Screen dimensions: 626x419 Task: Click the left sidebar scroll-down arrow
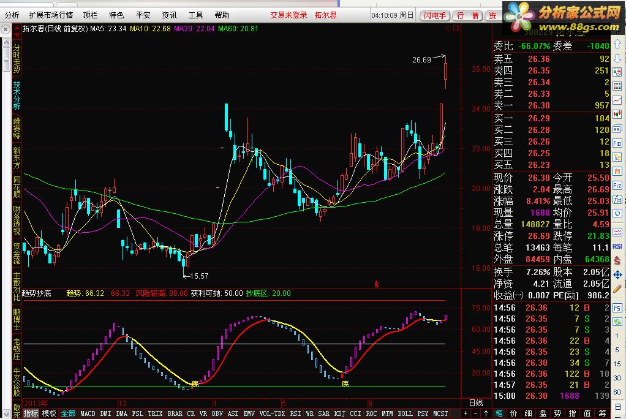pos(6,413)
